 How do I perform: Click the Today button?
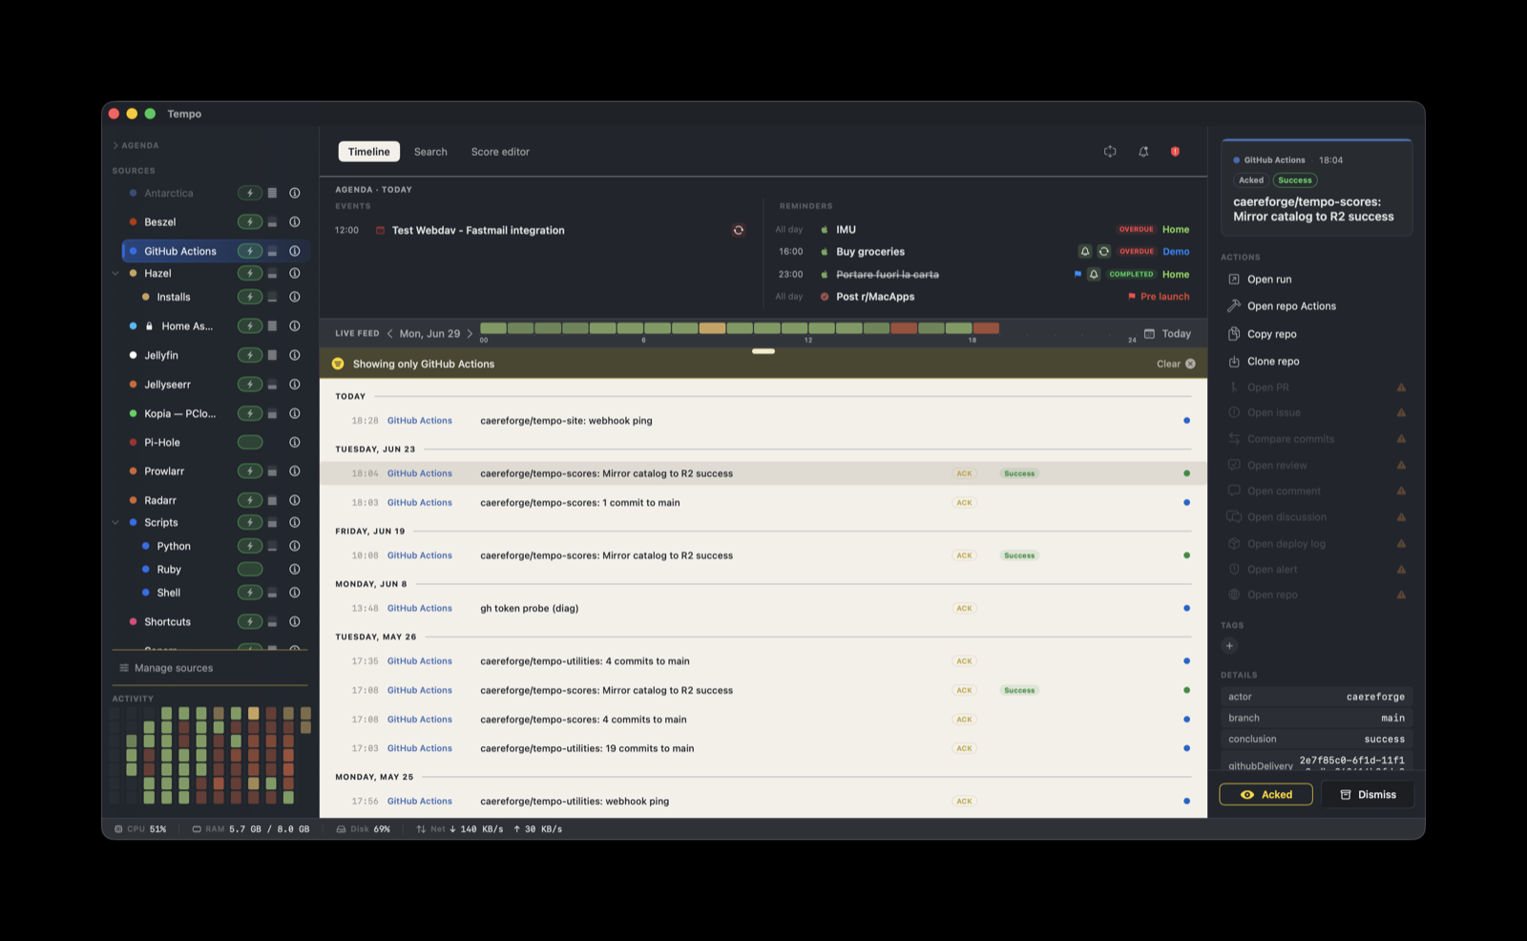coord(1177,333)
